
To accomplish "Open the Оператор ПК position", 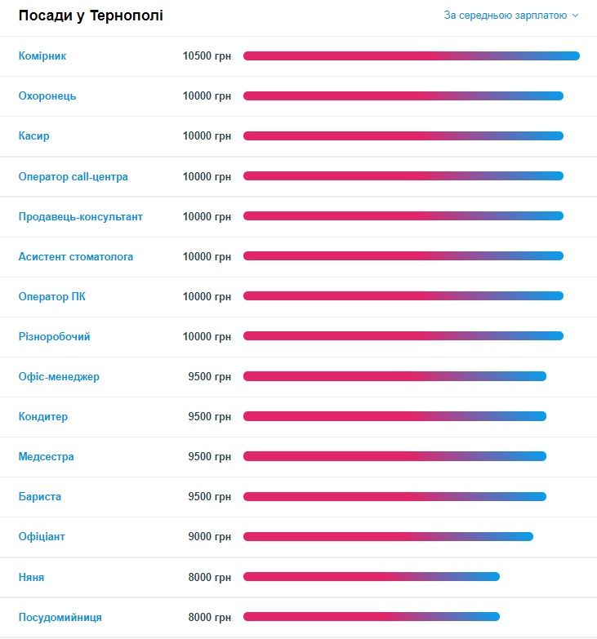I will click(51, 296).
